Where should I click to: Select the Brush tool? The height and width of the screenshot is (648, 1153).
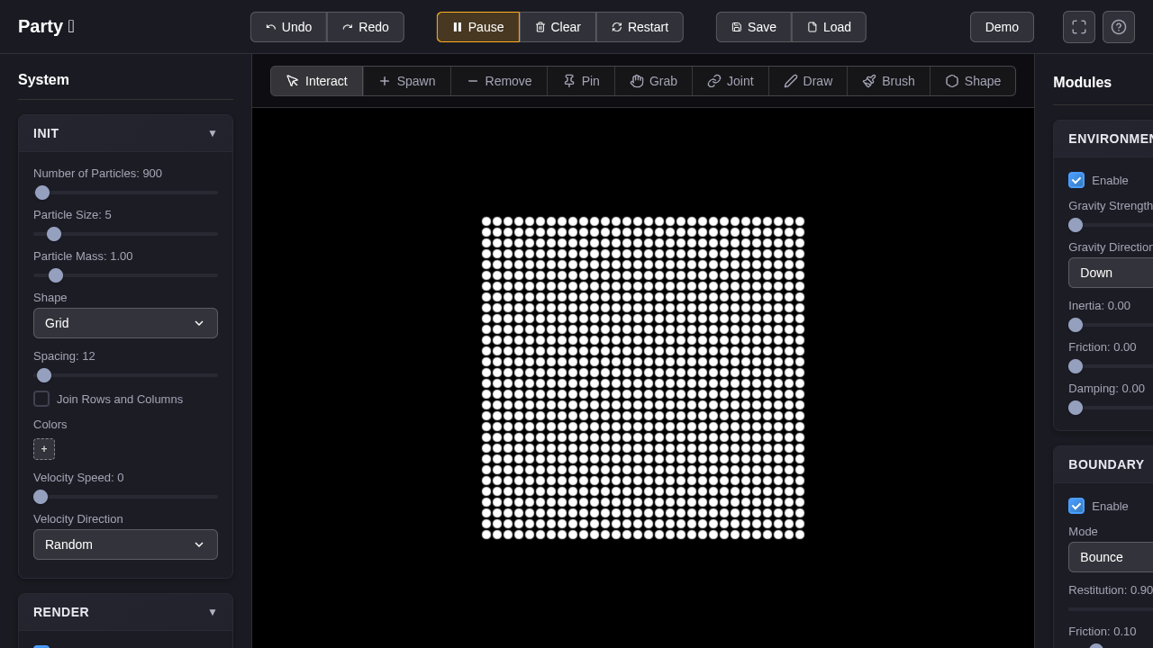(889, 81)
